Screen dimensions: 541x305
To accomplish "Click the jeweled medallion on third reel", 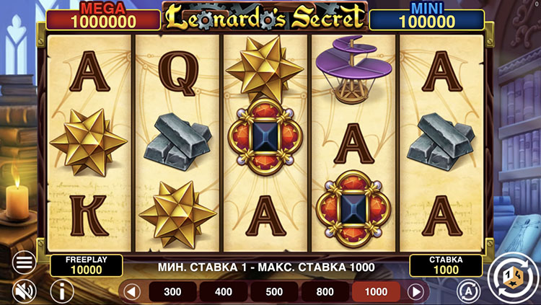I will 265,137.
